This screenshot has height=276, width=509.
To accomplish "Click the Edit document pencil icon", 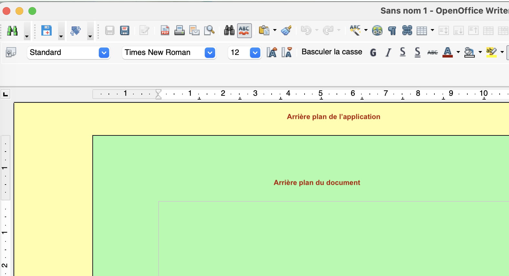I will (x=144, y=31).
